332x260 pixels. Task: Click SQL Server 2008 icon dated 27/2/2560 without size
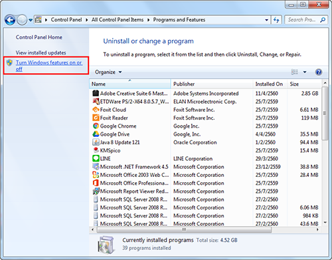[96, 199]
